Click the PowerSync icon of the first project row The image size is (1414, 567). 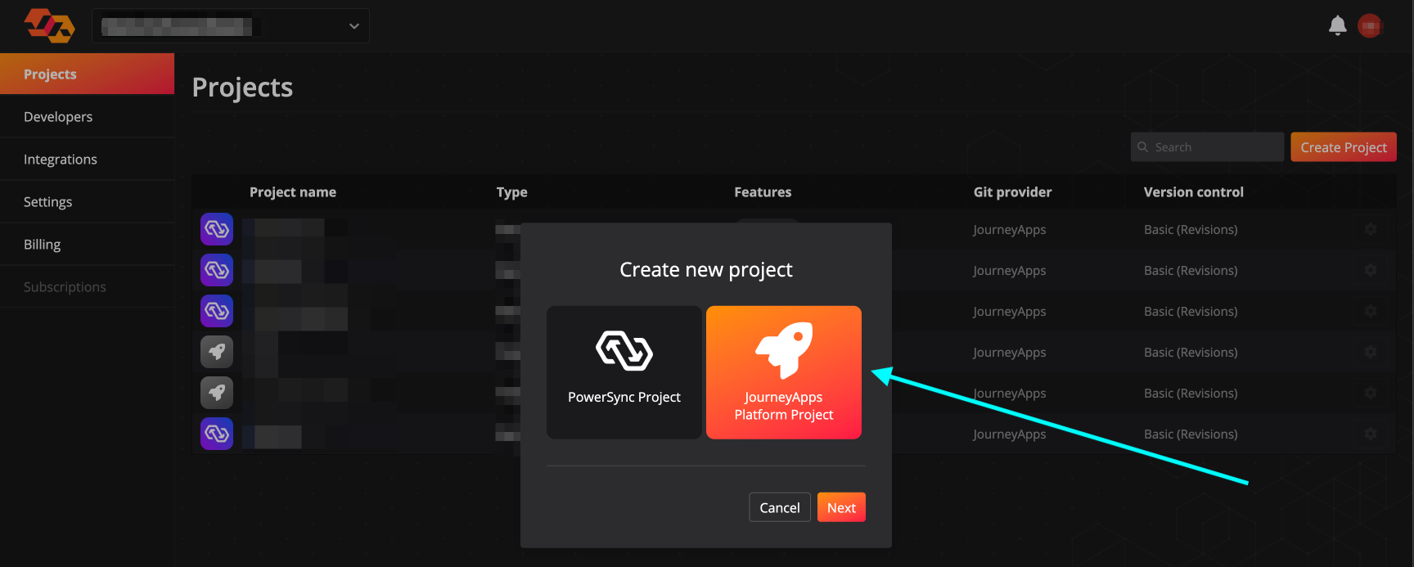[217, 229]
